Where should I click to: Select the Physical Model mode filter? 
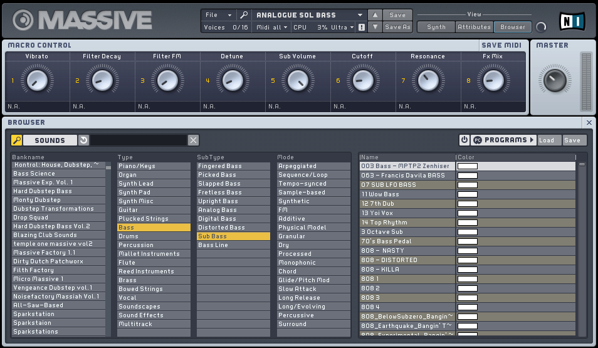pos(313,228)
